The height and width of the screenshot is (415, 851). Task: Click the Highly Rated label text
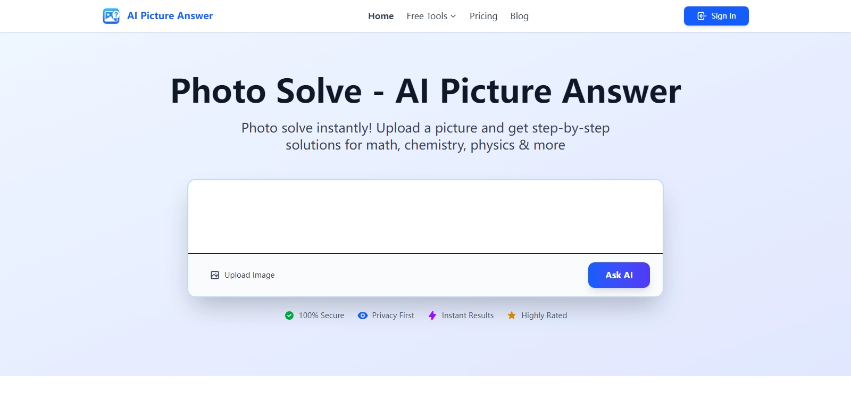click(544, 316)
